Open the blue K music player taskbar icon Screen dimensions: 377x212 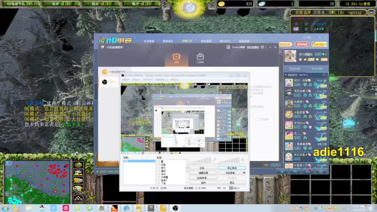(x=53, y=208)
